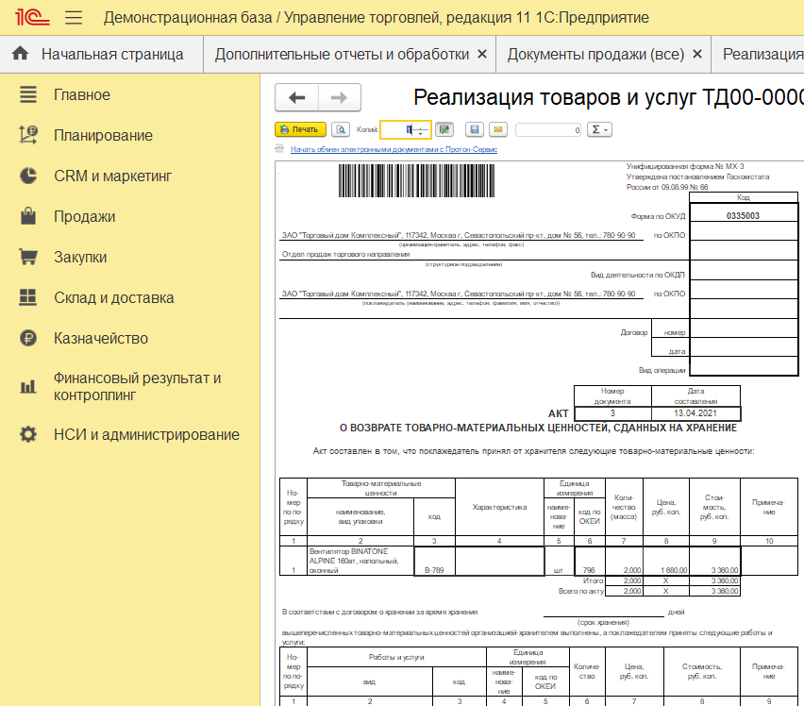Select the Итого row amount 3 360,00
This screenshot has width=804, height=706.
tap(714, 580)
